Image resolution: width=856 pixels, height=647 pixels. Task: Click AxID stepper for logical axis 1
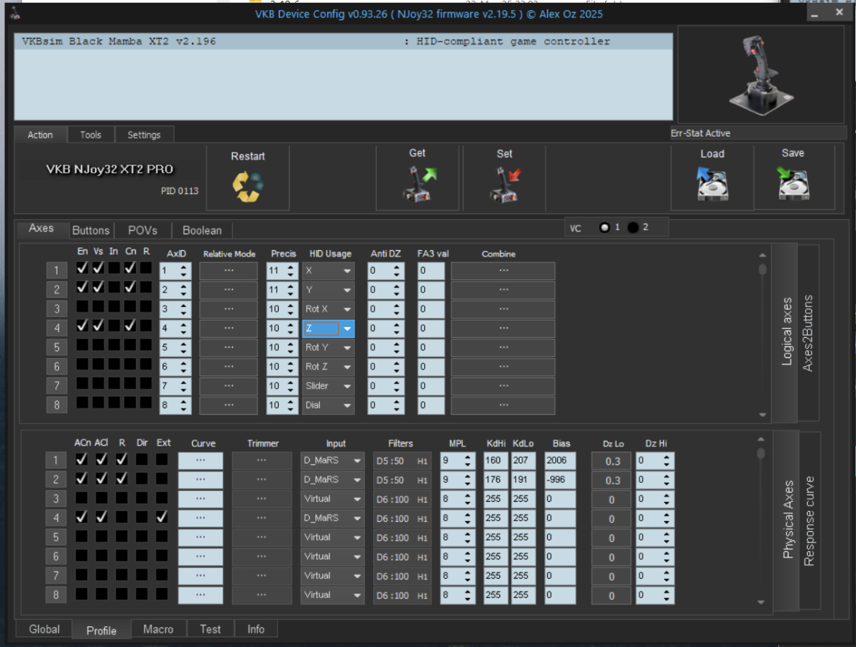pyautogui.click(x=183, y=271)
